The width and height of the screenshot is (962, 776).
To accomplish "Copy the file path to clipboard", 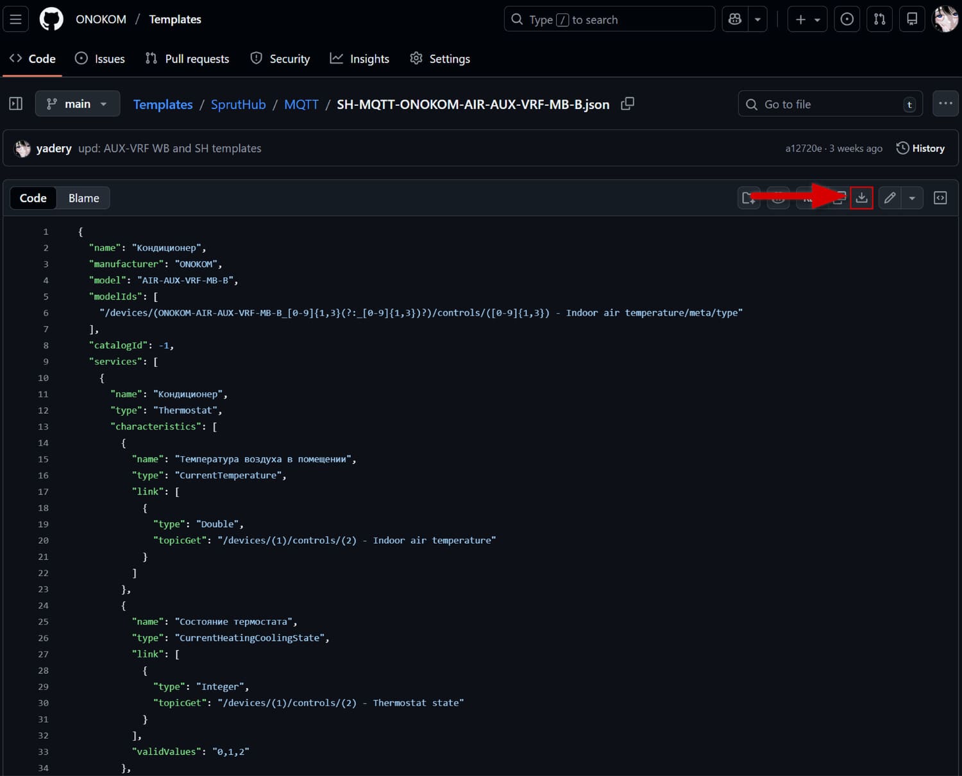I will pyautogui.click(x=627, y=104).
